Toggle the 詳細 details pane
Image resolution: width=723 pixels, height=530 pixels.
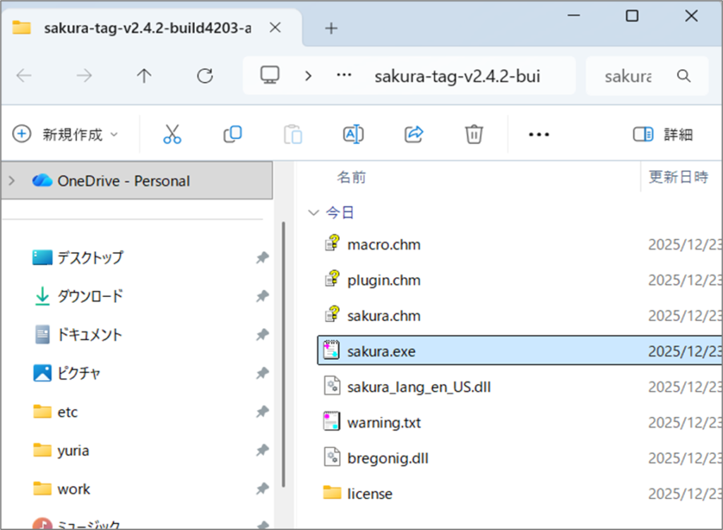point(662,134)
